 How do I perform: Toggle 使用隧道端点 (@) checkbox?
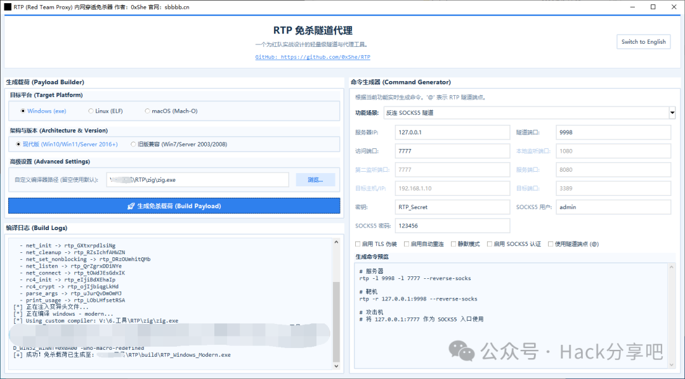coord(551,244)
